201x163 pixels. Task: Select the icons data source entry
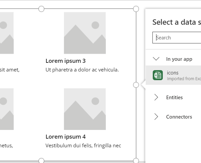pyautogui.click(x=173, y=75)
